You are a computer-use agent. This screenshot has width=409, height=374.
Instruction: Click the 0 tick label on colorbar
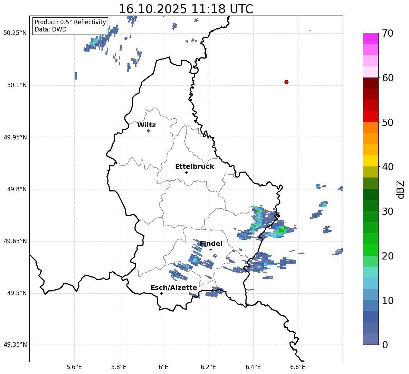click(x=385, y=345)
